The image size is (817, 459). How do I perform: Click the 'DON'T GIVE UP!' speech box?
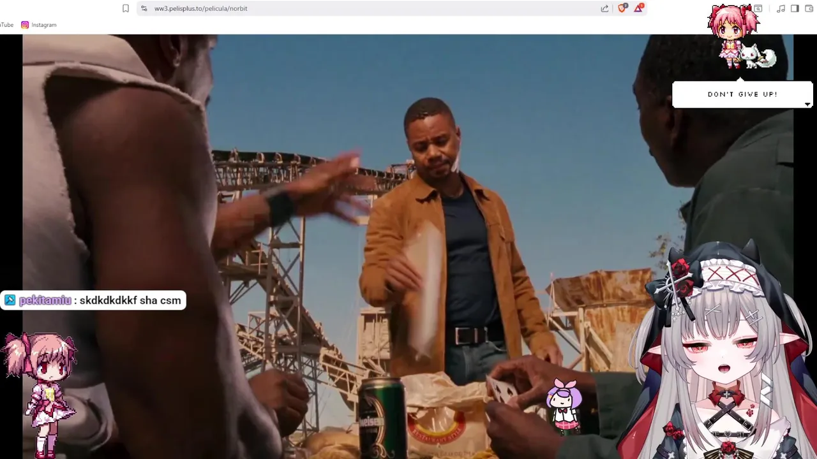pos(742,94)
